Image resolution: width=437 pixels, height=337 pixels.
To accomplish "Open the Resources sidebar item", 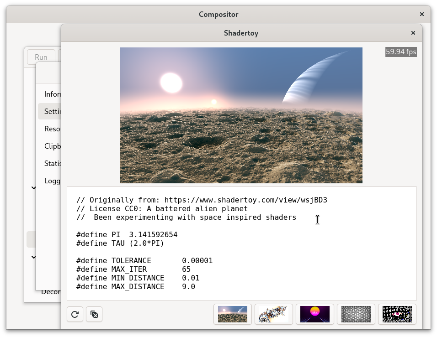I will (x=52, y=129).
